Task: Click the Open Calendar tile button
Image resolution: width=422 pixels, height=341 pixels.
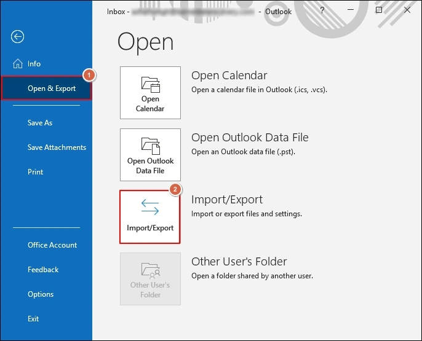Action: 150,93
